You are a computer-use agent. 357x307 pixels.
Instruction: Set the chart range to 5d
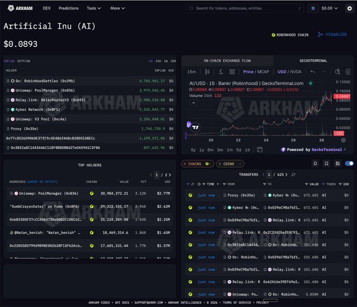point(238,150)
